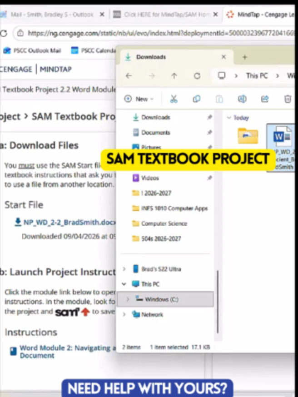Select the Word document file in Downloads
This screenshot has width=298, height=397.
tap(282, 148)
